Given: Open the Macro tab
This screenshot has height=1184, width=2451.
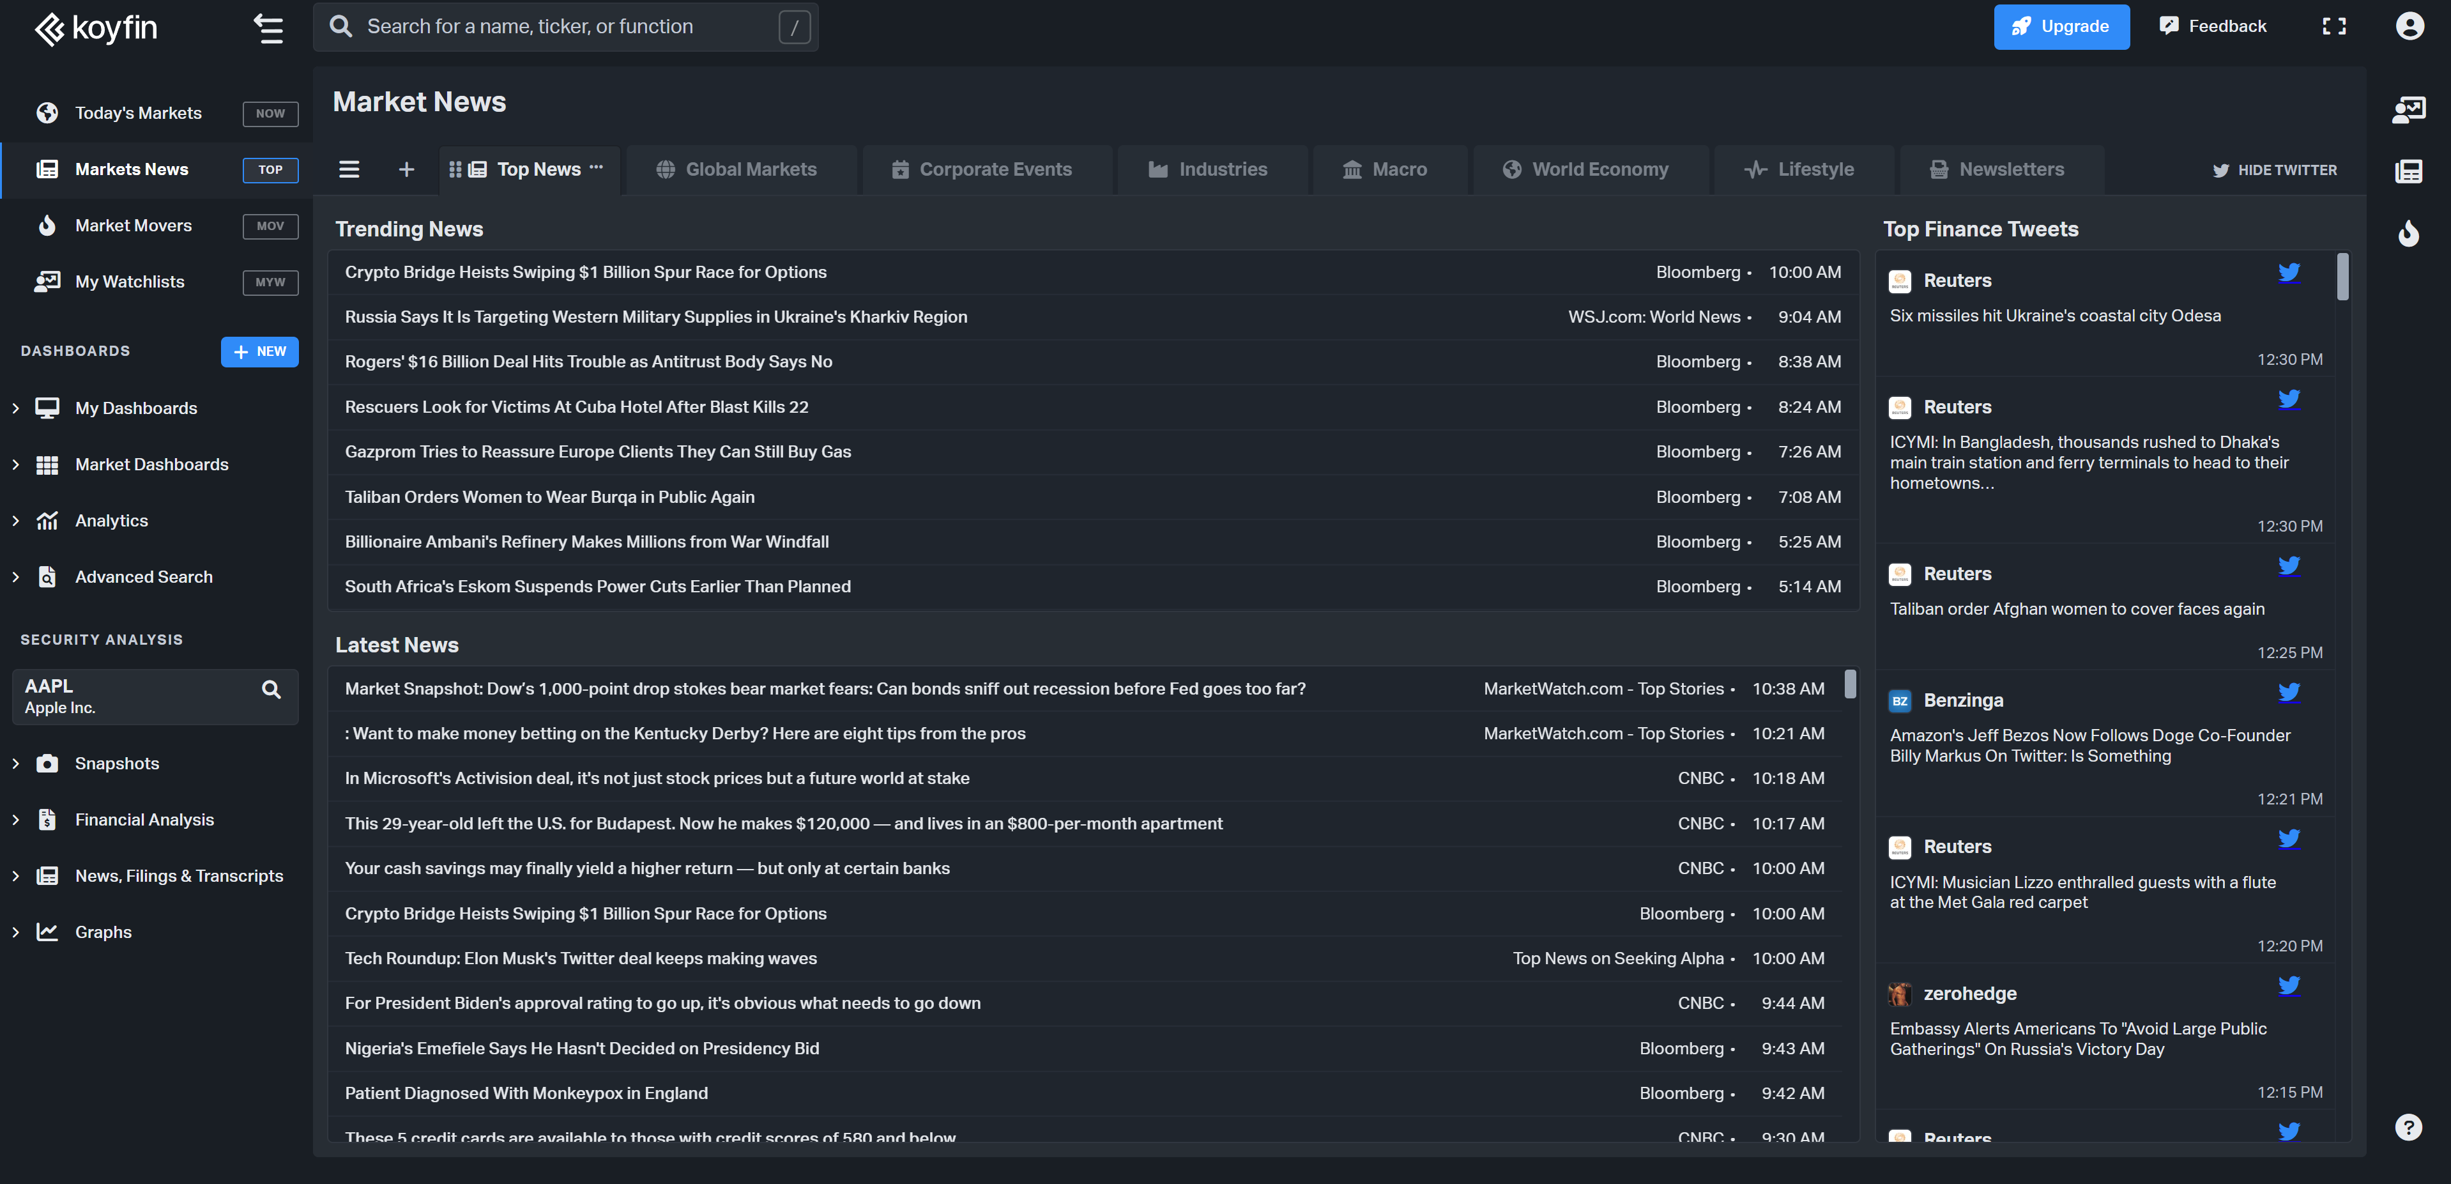Looking at the screenshot, I should (1389, 169).
